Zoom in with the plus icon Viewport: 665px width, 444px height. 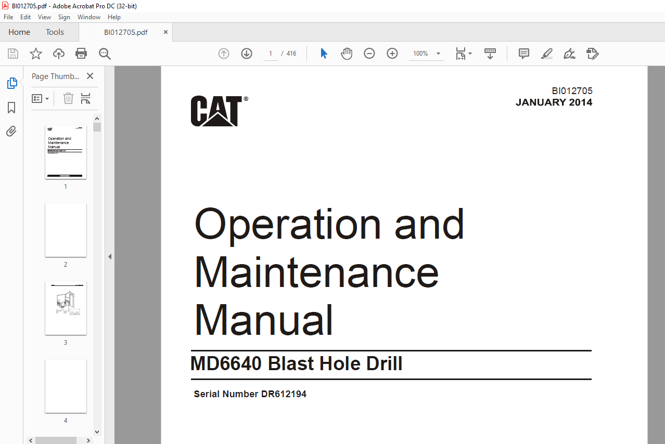pyautogui.click(x=392, y=54)
